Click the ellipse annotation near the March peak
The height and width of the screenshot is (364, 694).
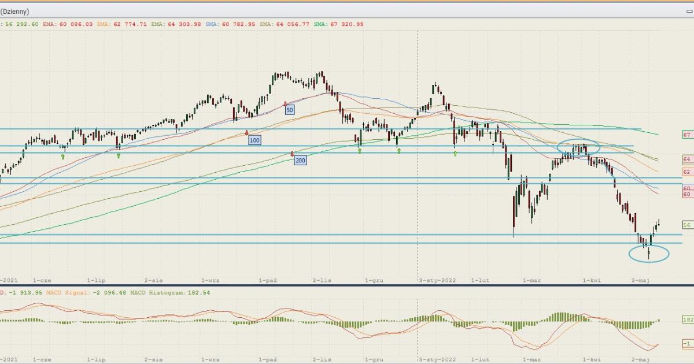[x=578, y=148]
